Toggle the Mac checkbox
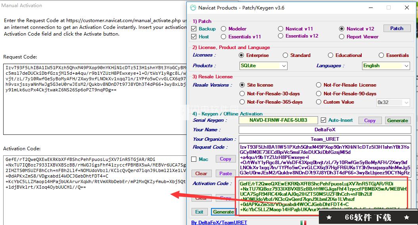Image resolution: width=418 pixels, height=225 pixels. tap(194, 159)
